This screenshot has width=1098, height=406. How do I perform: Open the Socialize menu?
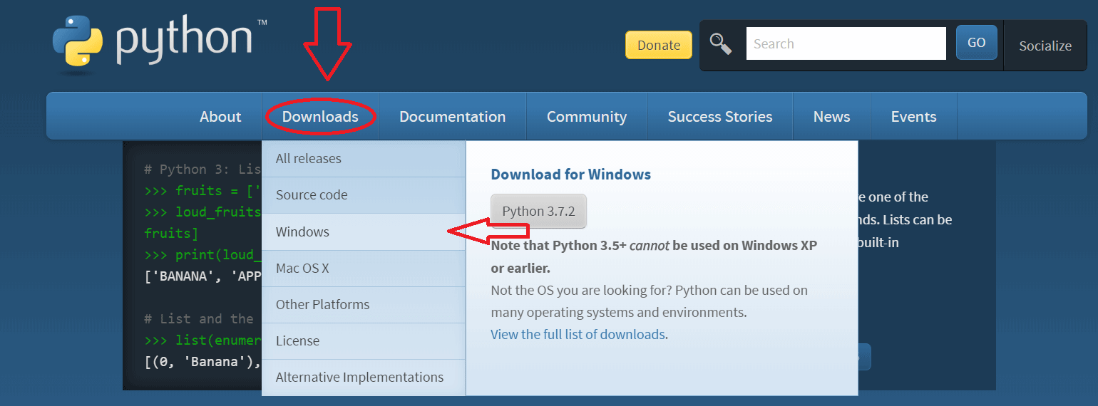(x=1045, y=46)
